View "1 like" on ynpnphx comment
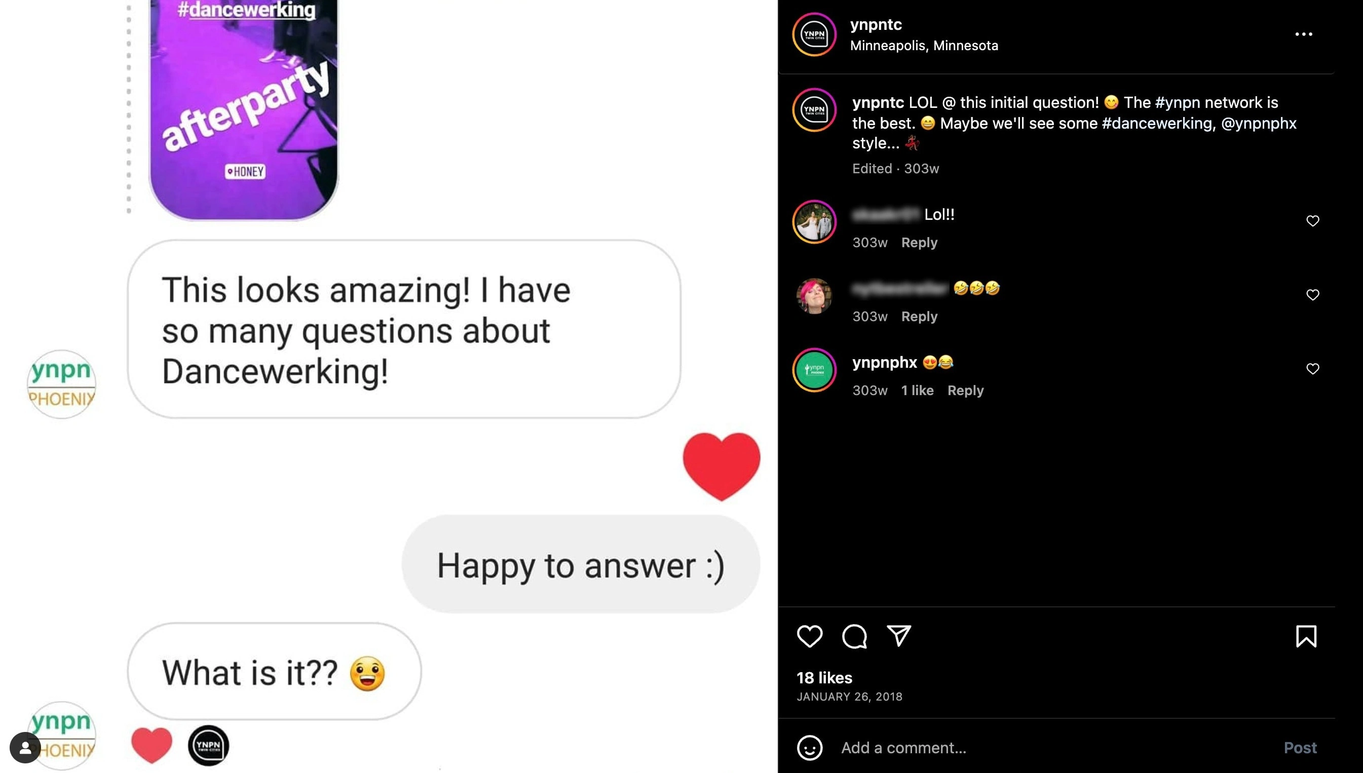This screenshot has height=773, width=1363. click(917, 391)
